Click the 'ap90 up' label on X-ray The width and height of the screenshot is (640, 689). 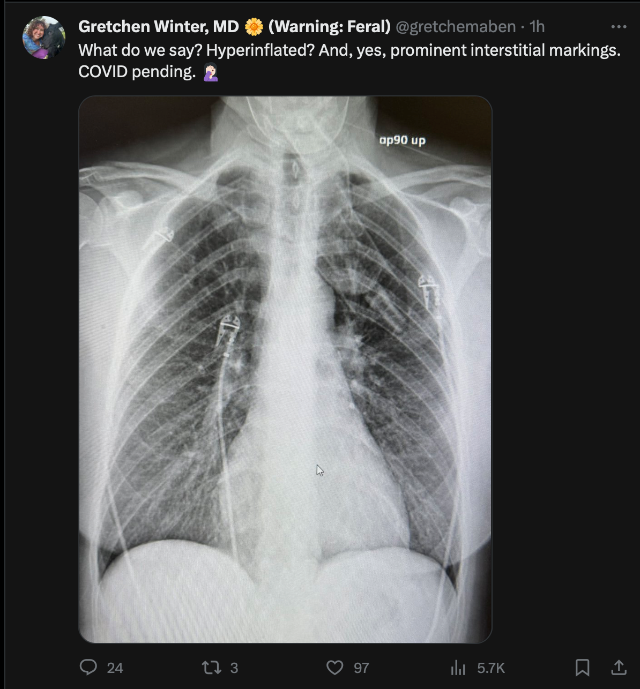click(x=402, y=140)
